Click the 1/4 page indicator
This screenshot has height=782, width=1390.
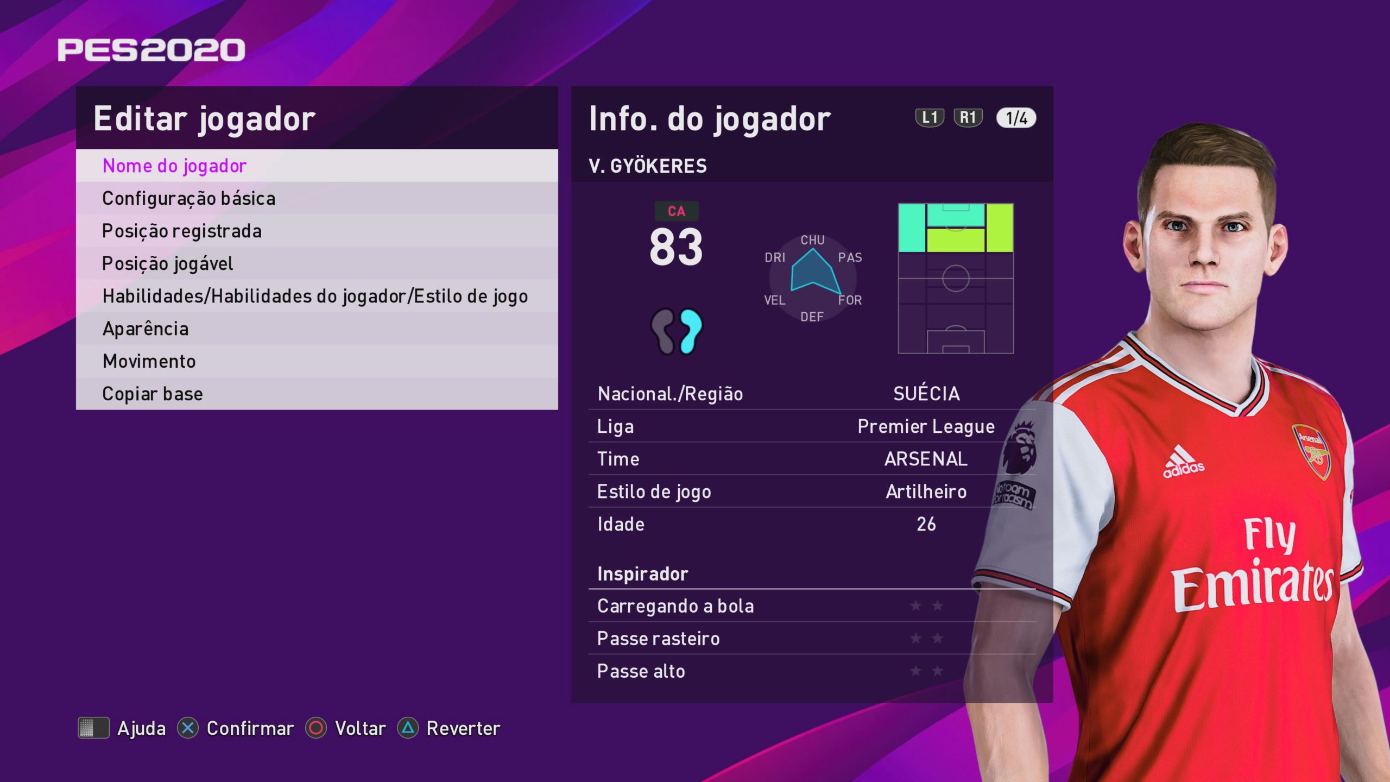coord(1016,118)
